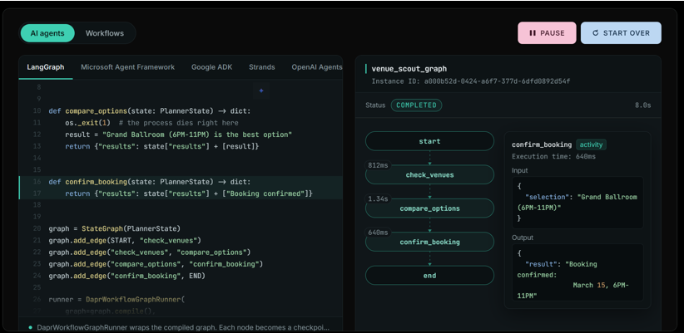684x333 pixels.
Task: Click the graph = StateGraph(PlannerState) line
Action: pyautogui.click(x=114, y=228)
